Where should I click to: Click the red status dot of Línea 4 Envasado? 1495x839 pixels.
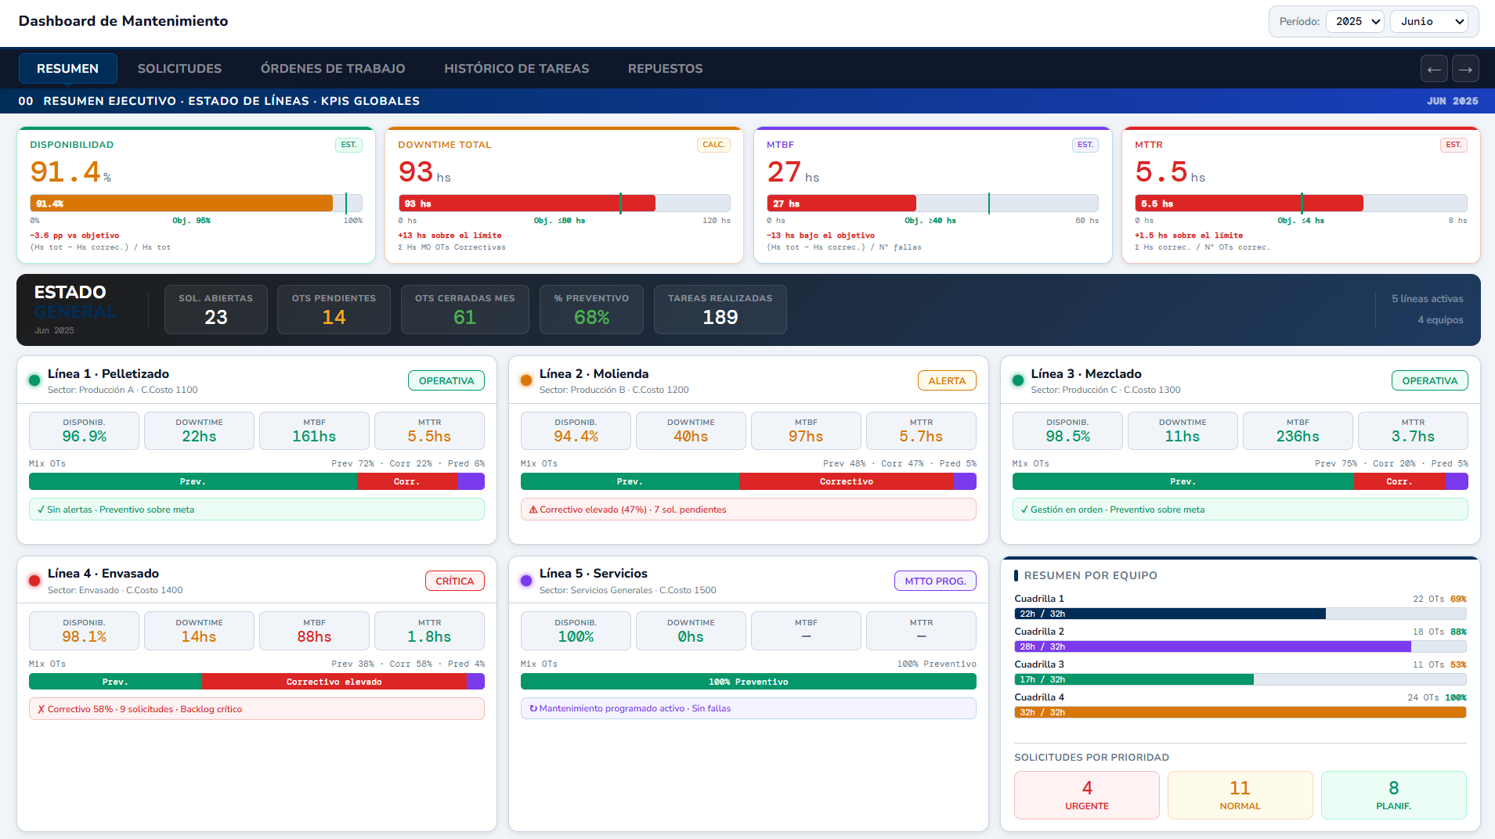[x=34, y=581]
